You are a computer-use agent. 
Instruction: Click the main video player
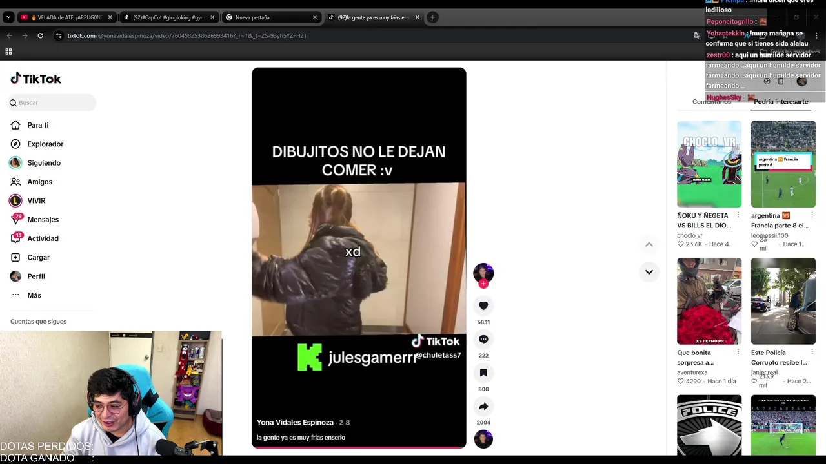click(359, 258)
